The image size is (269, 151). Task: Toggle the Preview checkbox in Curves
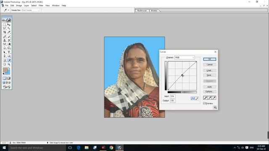click(x=204, y=103)
